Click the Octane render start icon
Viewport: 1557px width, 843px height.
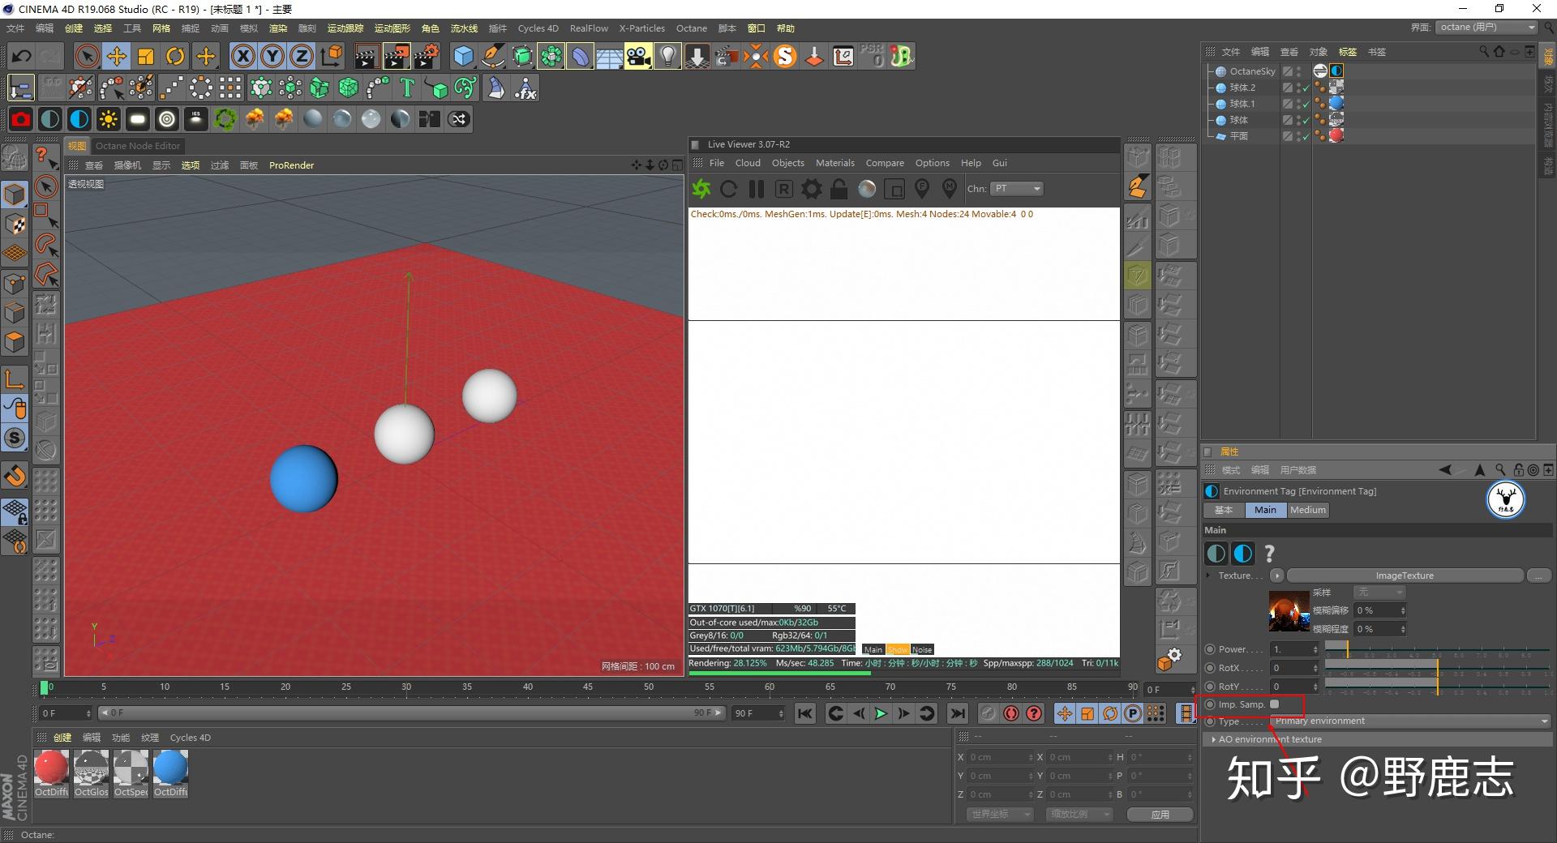pos(701,189)
